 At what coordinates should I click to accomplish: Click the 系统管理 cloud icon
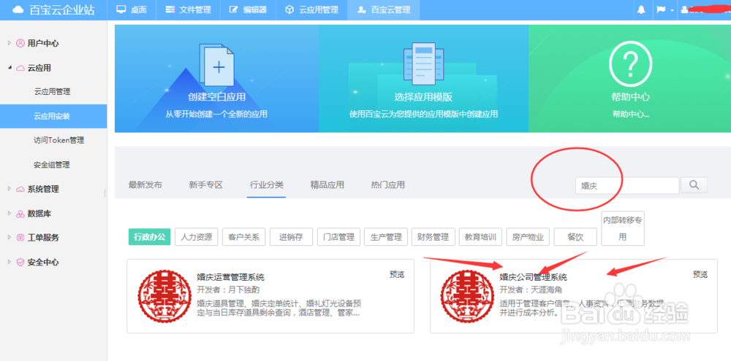(x=20, y=189)
